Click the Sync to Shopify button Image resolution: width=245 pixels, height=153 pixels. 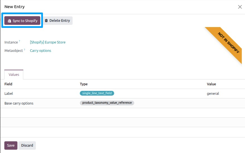[22, 21]
